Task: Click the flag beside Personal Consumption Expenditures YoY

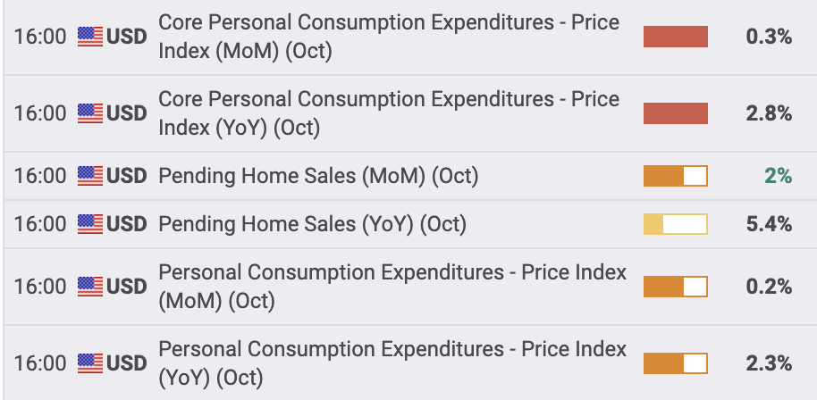Action: coord(90,363)
